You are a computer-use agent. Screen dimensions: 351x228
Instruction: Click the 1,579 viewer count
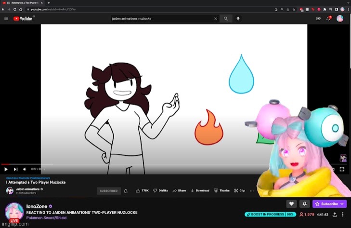click(307, 215)
